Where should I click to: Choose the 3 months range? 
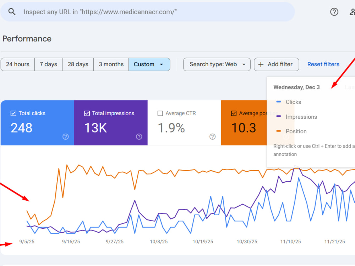tap(111, 65)
